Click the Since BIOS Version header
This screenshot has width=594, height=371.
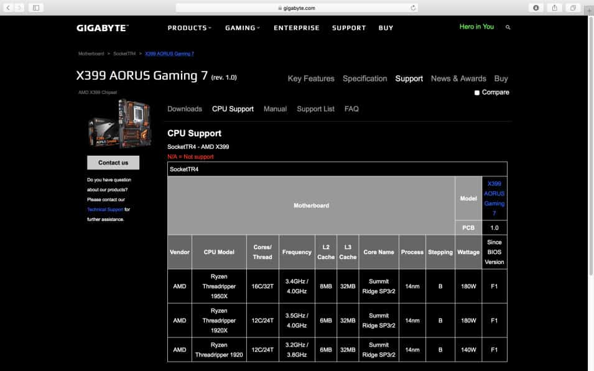pyautogui.click(x=494, y=252)
